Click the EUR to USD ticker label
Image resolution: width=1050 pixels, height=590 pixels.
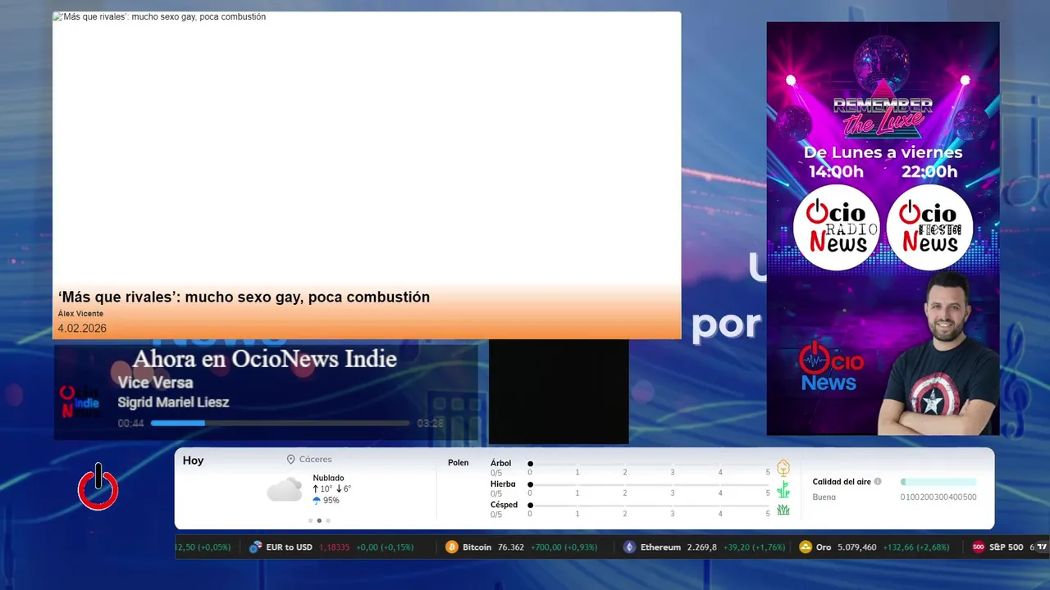[289, 547]
